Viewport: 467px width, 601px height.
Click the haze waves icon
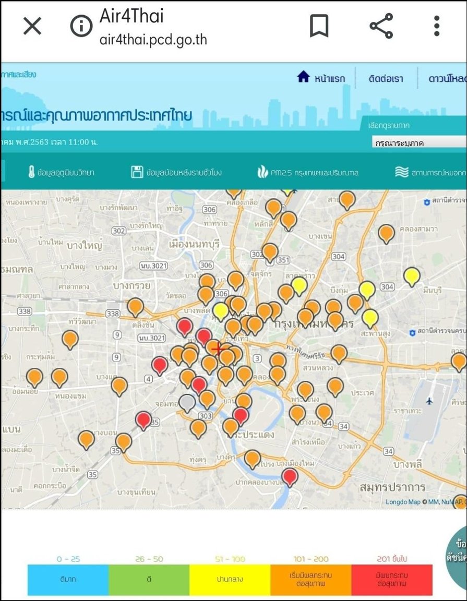pos(401,172)
